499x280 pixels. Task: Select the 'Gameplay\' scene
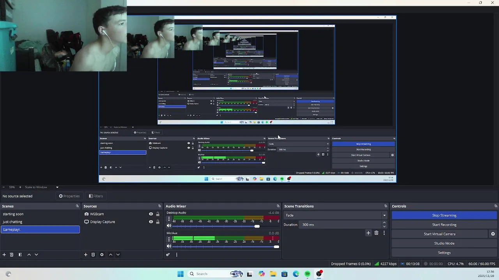pyautogui.click(x=40, y=229)
